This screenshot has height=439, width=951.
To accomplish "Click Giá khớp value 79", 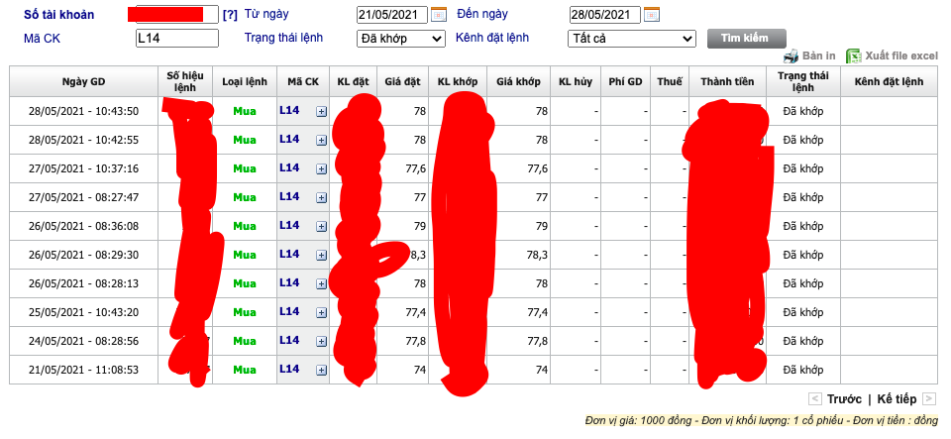I will [542, 226].
